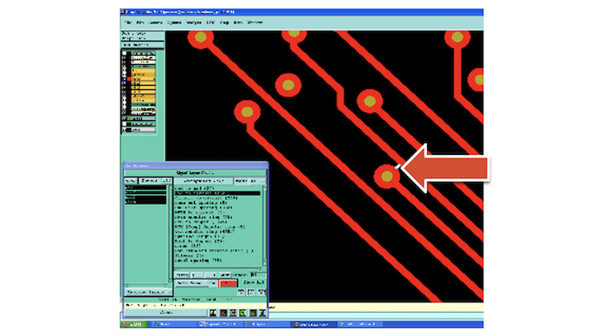Viewport: 615px width, 336px height.
Task: Click the green icon in the dialog's bottom icon row
Action: [243, 313]
